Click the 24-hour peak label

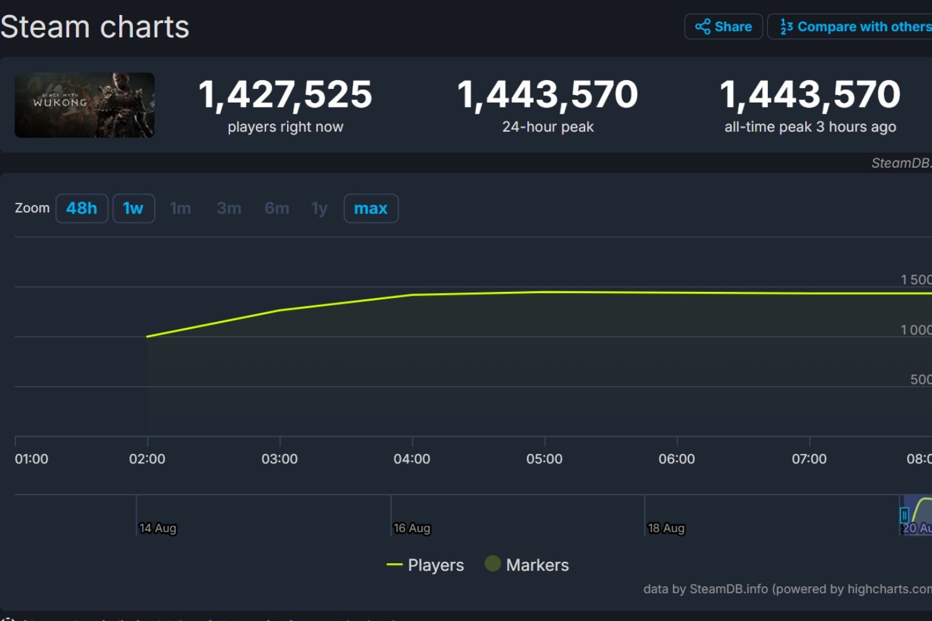pos(548,127)
